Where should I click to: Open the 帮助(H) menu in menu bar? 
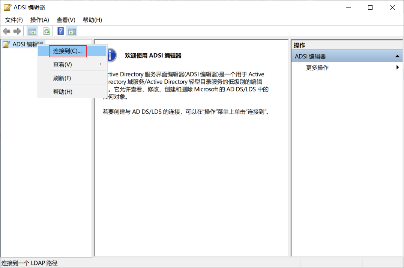(92, 20)
